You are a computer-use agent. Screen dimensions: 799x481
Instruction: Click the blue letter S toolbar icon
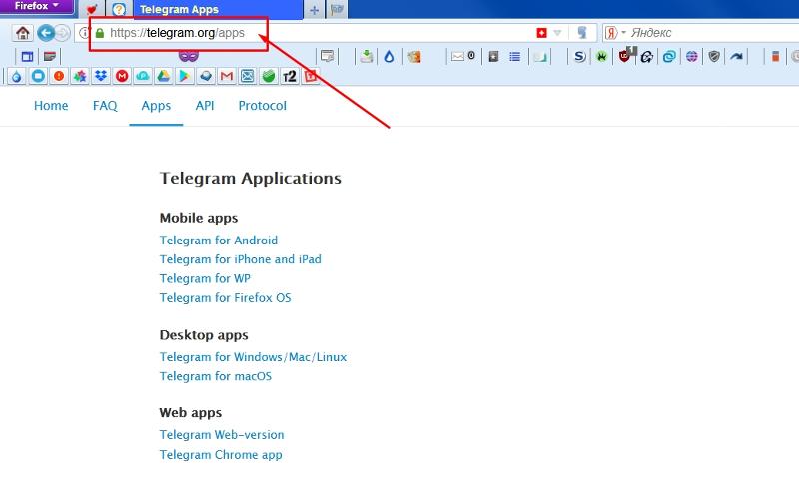[x=579, y=57]
